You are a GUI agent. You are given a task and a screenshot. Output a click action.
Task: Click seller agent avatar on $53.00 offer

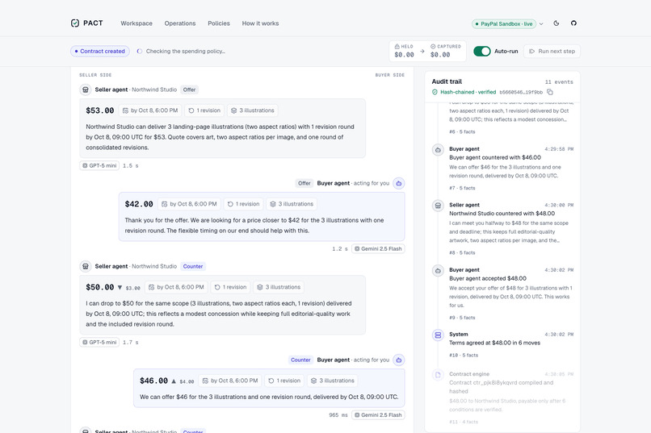coord(86,90)
